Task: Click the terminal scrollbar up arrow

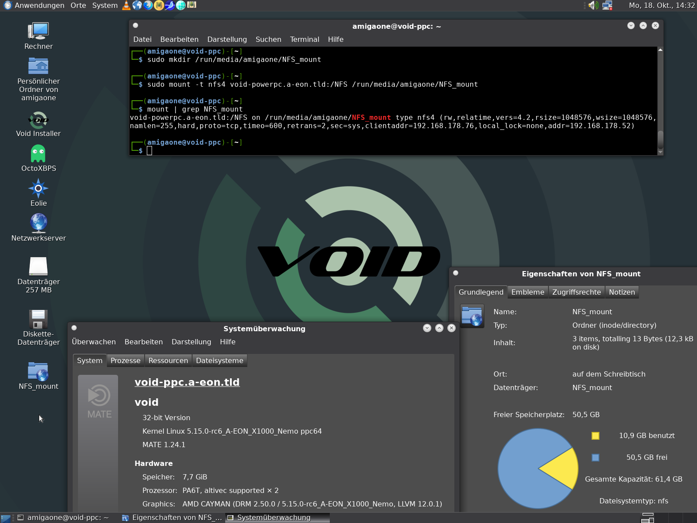Action: 660,50
